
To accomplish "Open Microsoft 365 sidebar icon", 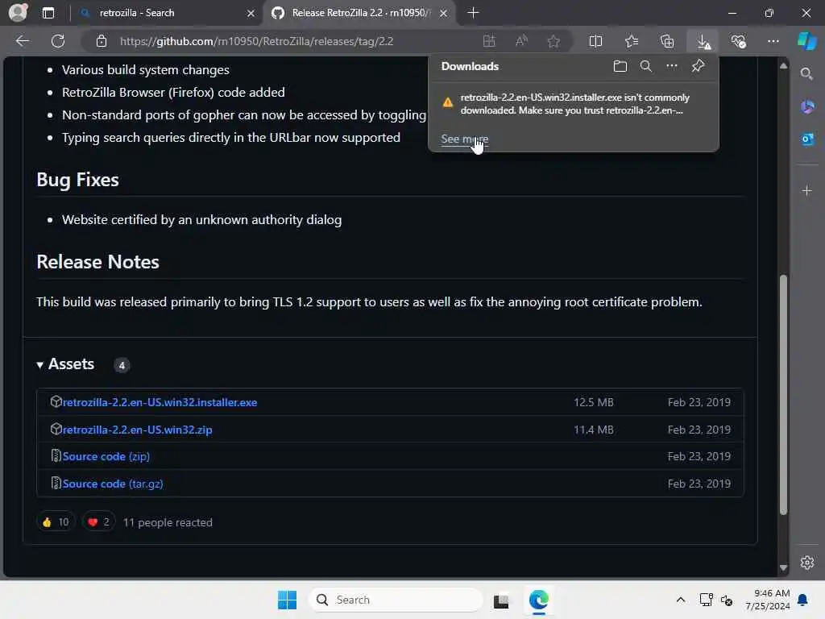I will 807,107.
